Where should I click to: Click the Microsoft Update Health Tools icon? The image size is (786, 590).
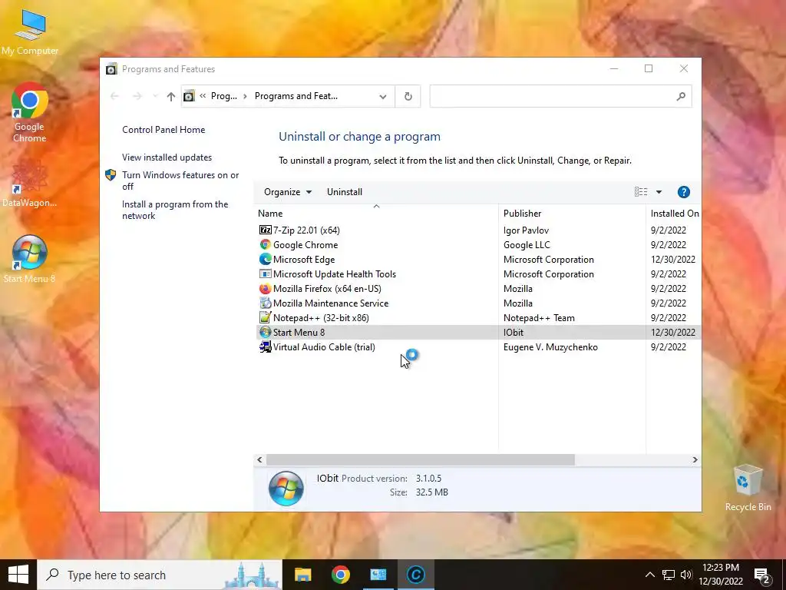click(265, 273)
